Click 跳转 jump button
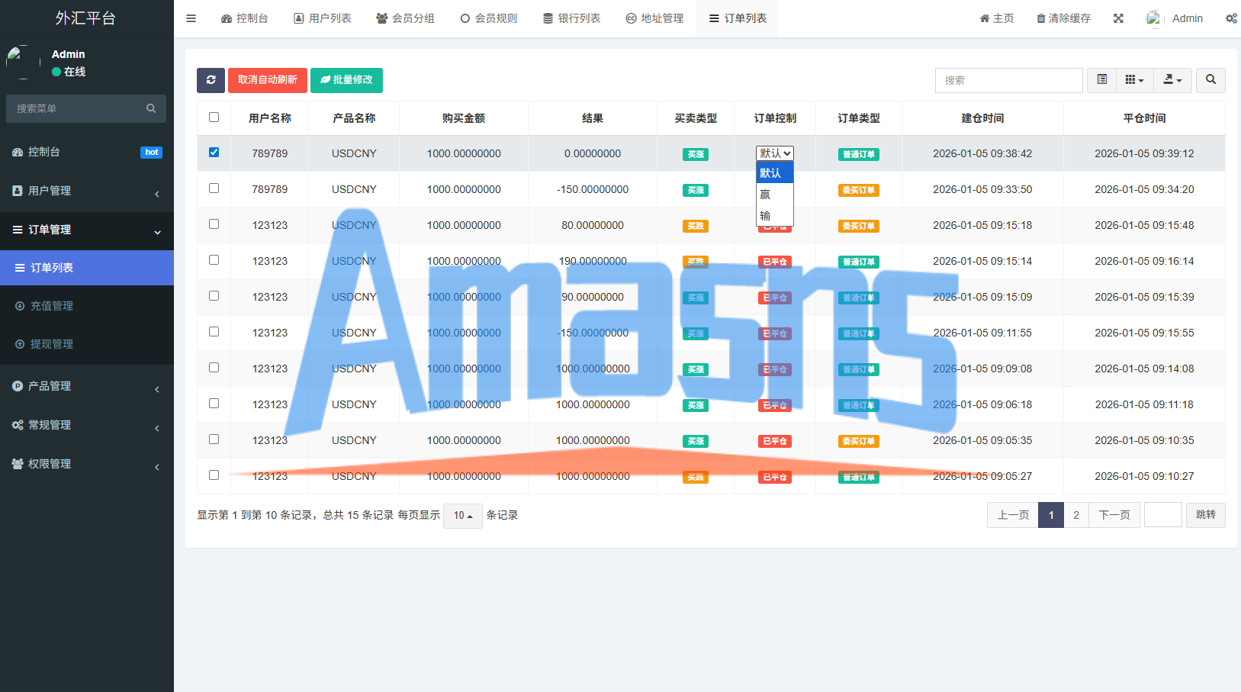Screen dimensions: 1241x692 coord(1206,515)
